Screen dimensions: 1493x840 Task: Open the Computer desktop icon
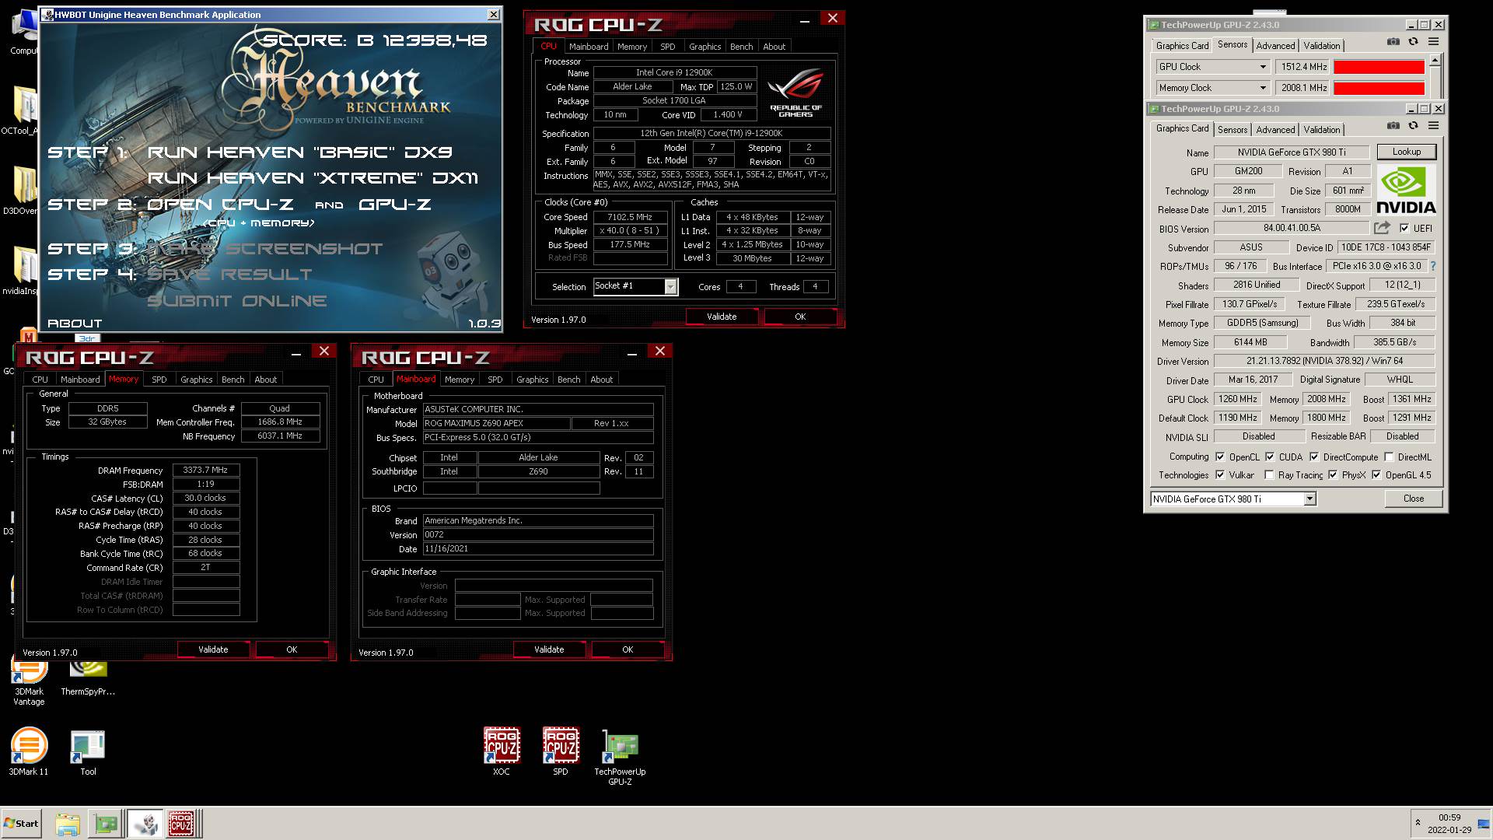[23, 32]
